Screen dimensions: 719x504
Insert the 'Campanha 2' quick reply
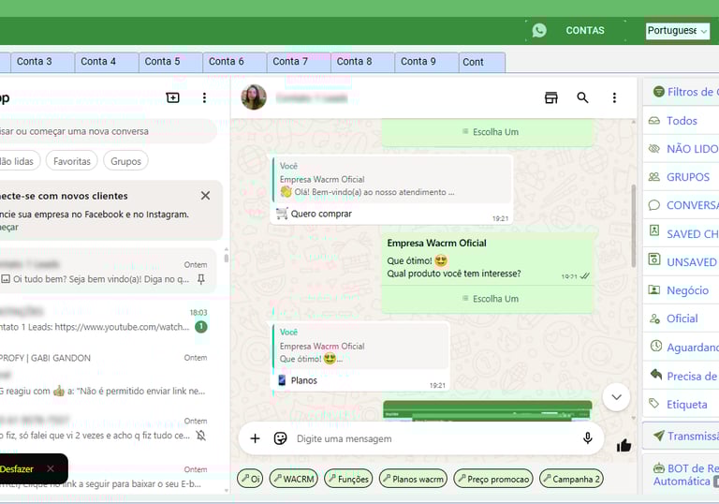coord(571,479)
